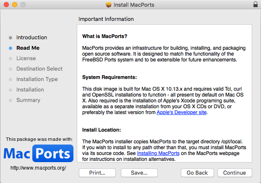Viewport: 261px width, 183px height.
Task: Click the Print... button
Action: pos(97,173)
